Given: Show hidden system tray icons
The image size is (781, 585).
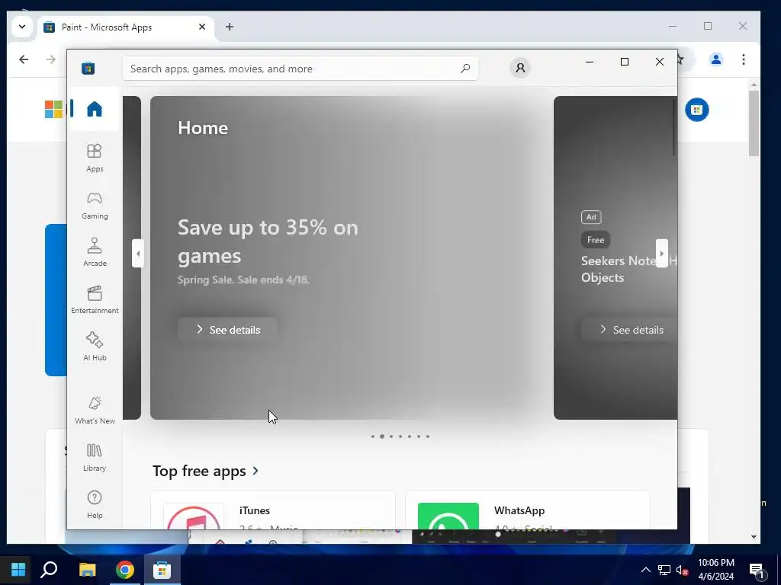Looking at the screenshot, I should [x=645, y=570].
